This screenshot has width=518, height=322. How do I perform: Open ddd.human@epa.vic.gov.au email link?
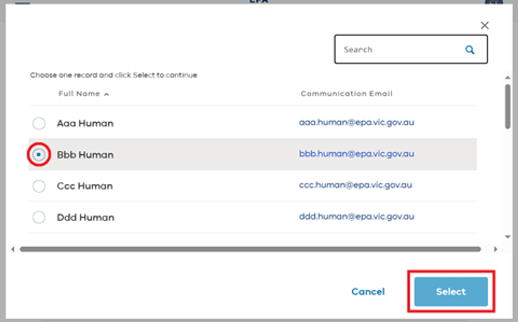pyautogui.click(x=356, y=216)
